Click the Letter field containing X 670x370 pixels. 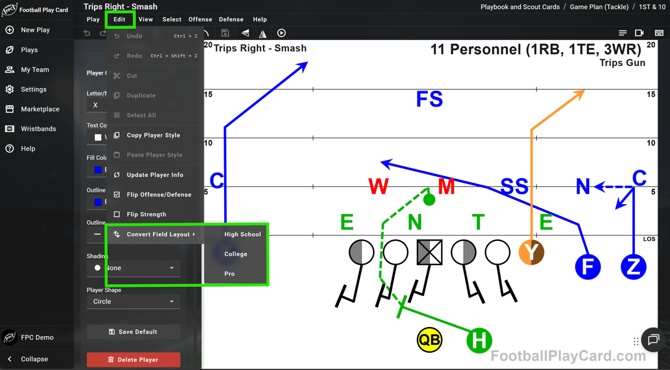click(97, 105)
